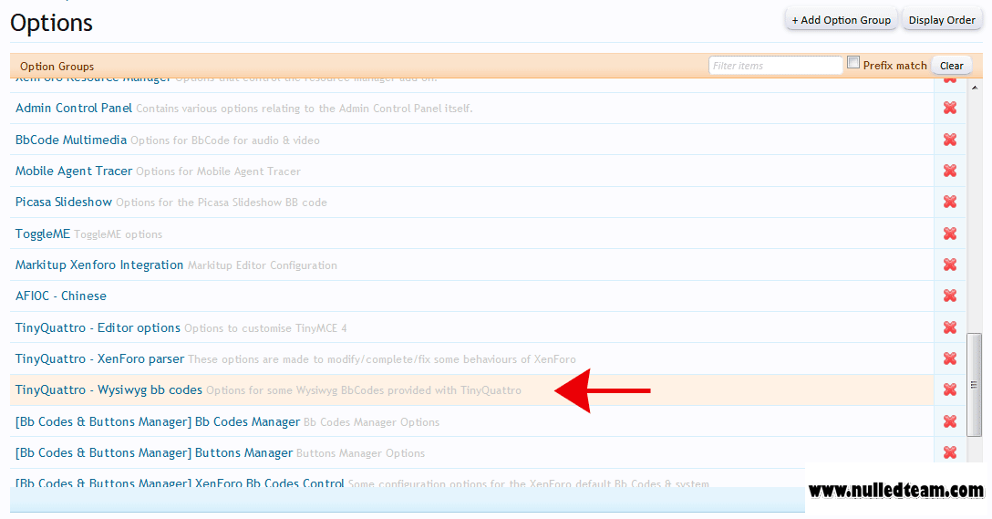This screenshot has height=519, width=992.
Task: Click 'Options for BbCode for audio & video' text
Action: point(224,140)
